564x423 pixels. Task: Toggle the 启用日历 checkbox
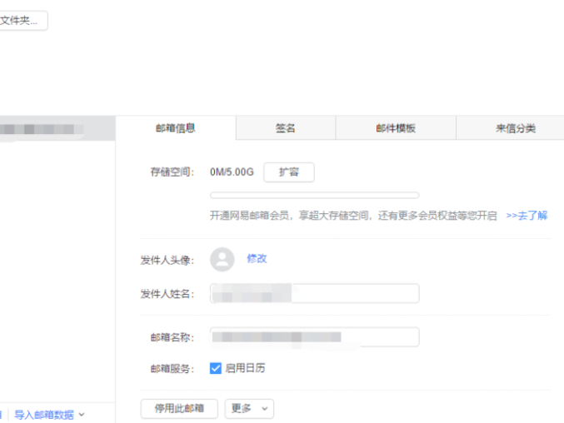pyautogui.click(x=216, y=368)
